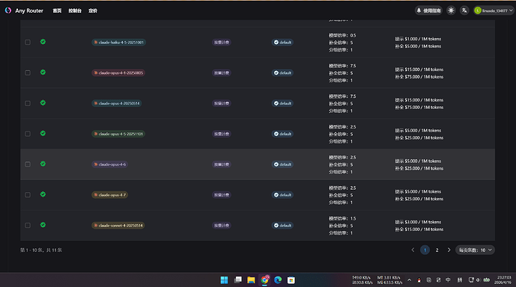Click the claude-haiku-4-5-20251001 model tag
Viewport: 516px width, 287px height.
[119, 43]
